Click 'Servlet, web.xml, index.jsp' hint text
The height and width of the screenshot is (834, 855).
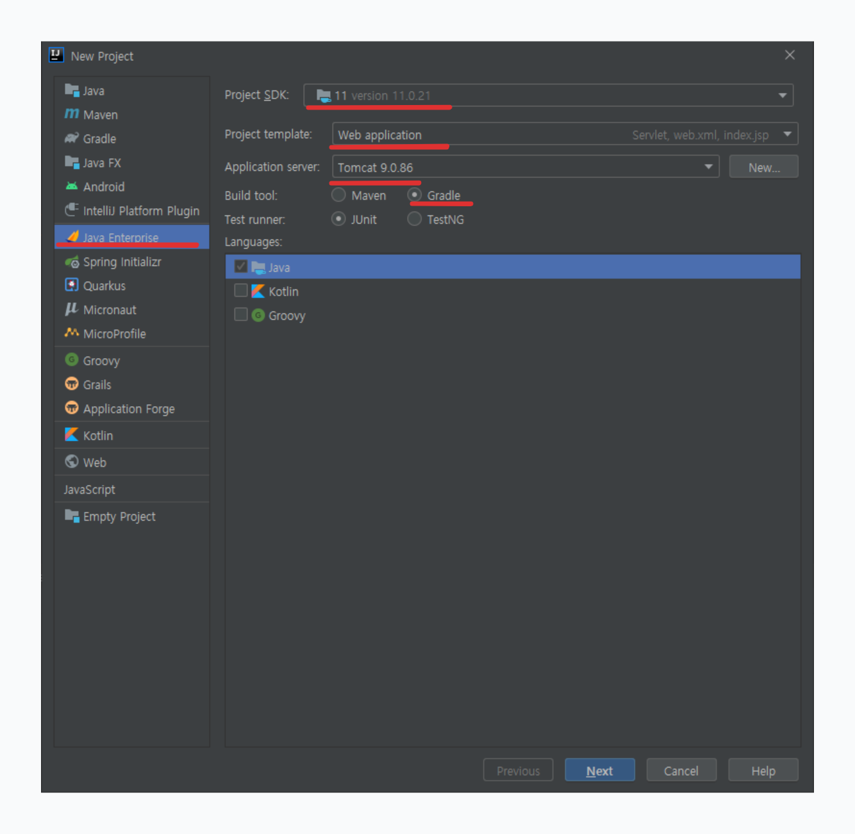click(700, 135)
